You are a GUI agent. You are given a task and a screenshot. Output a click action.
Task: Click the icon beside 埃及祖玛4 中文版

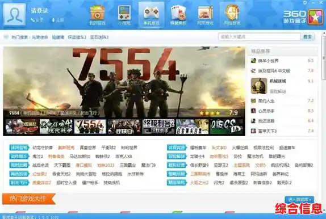coord(253,71)
